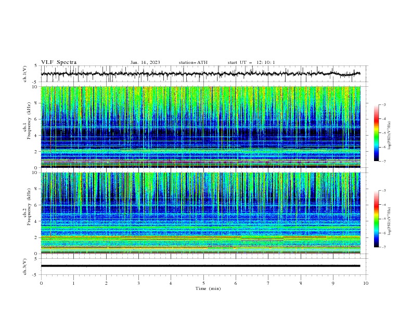Click the "start UT = 12:10:1" header text
412x318 pixels.
tap(251, 62)
